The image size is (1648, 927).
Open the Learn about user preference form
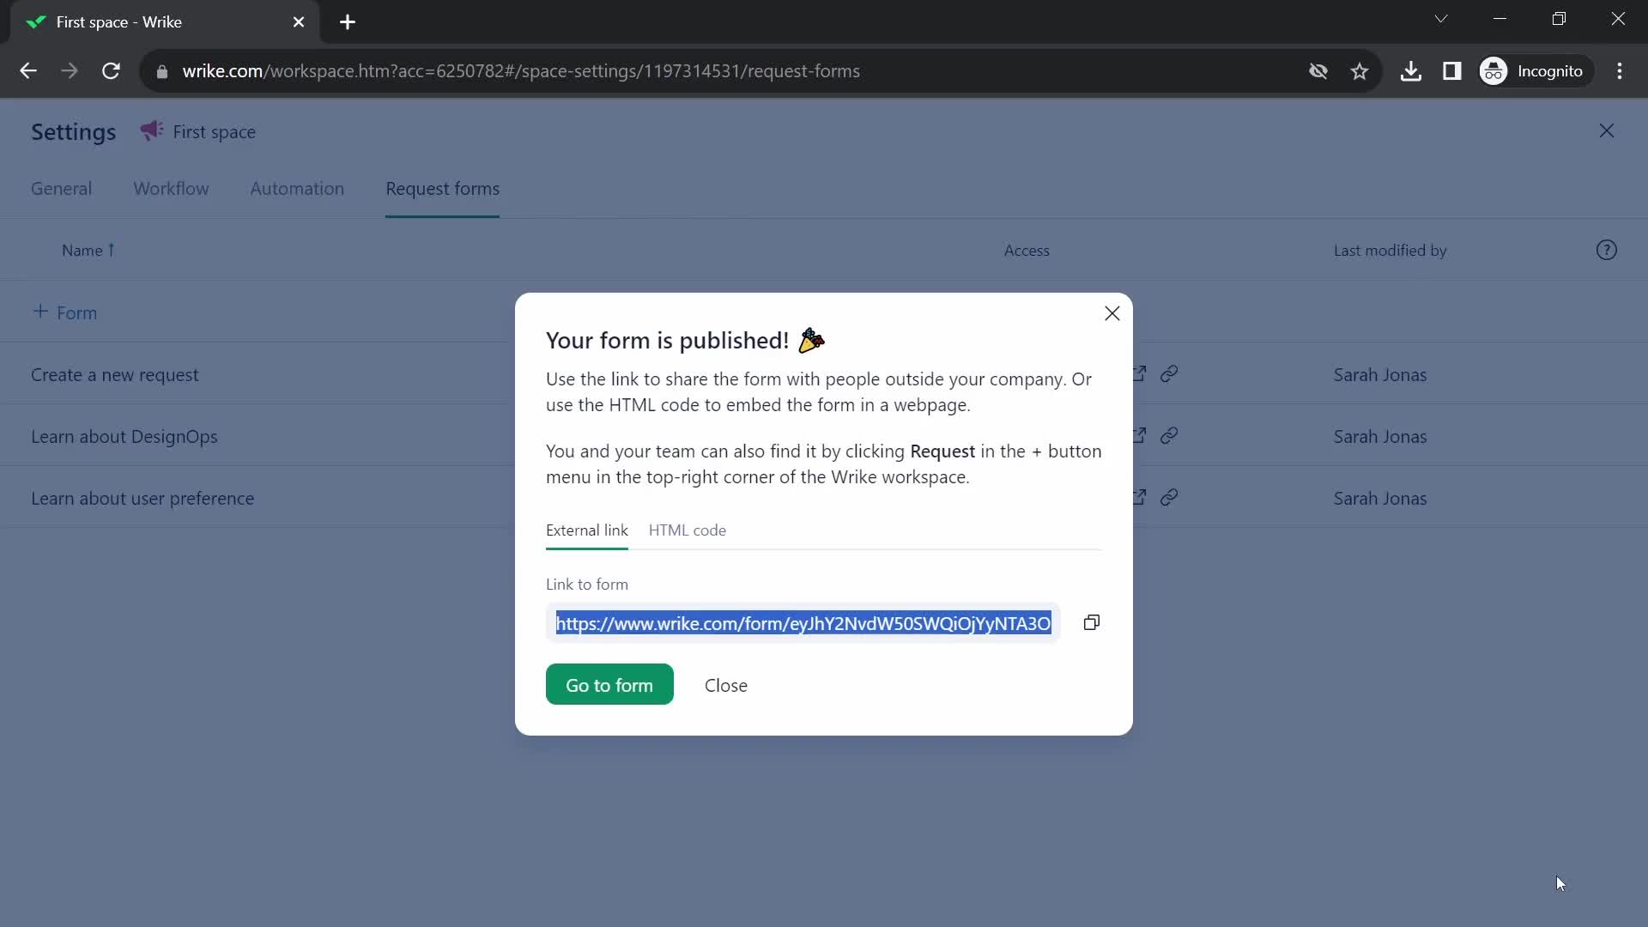pos(142,499)
